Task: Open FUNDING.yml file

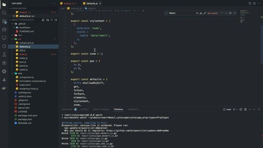Action: point(26,31)
